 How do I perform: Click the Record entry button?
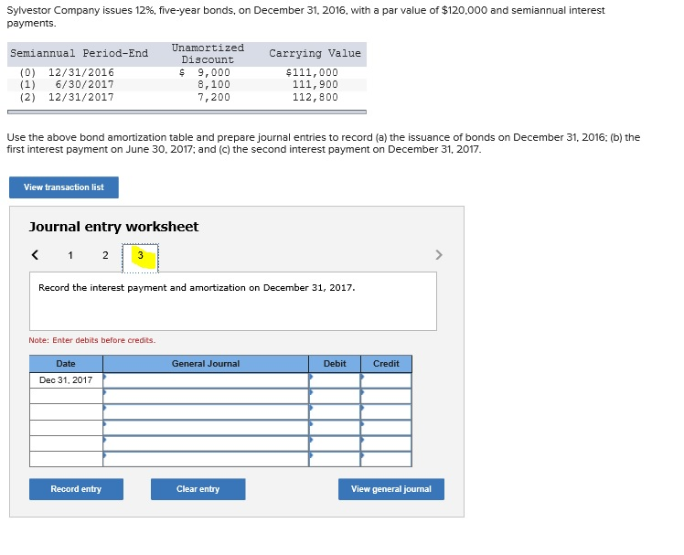[76, 489]
